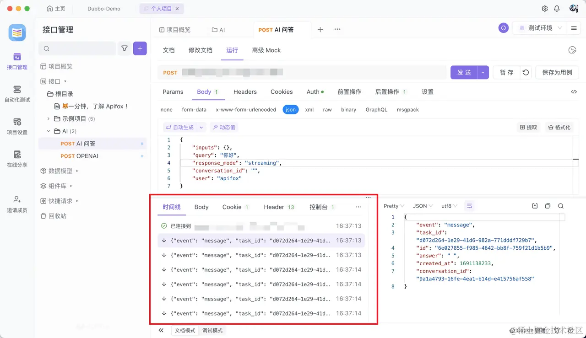Viewport: 586px width, 338px height.
Task: Click the 发送 button
Action: click(464, 72)
